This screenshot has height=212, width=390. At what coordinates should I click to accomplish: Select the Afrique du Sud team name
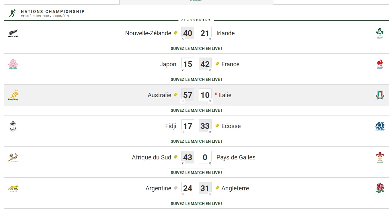[x=151, y=157]
